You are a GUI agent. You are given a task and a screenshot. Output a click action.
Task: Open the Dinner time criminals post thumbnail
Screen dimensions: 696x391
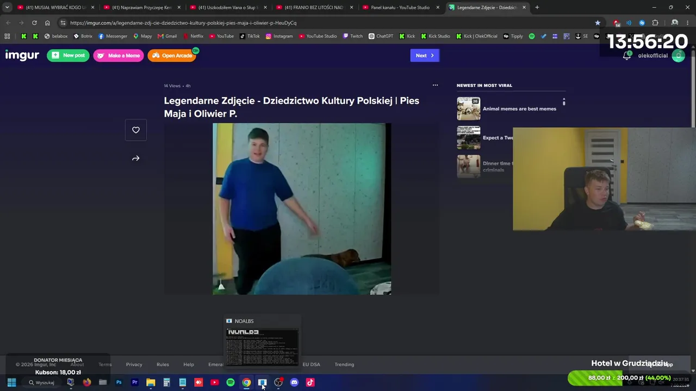(468, 167)
